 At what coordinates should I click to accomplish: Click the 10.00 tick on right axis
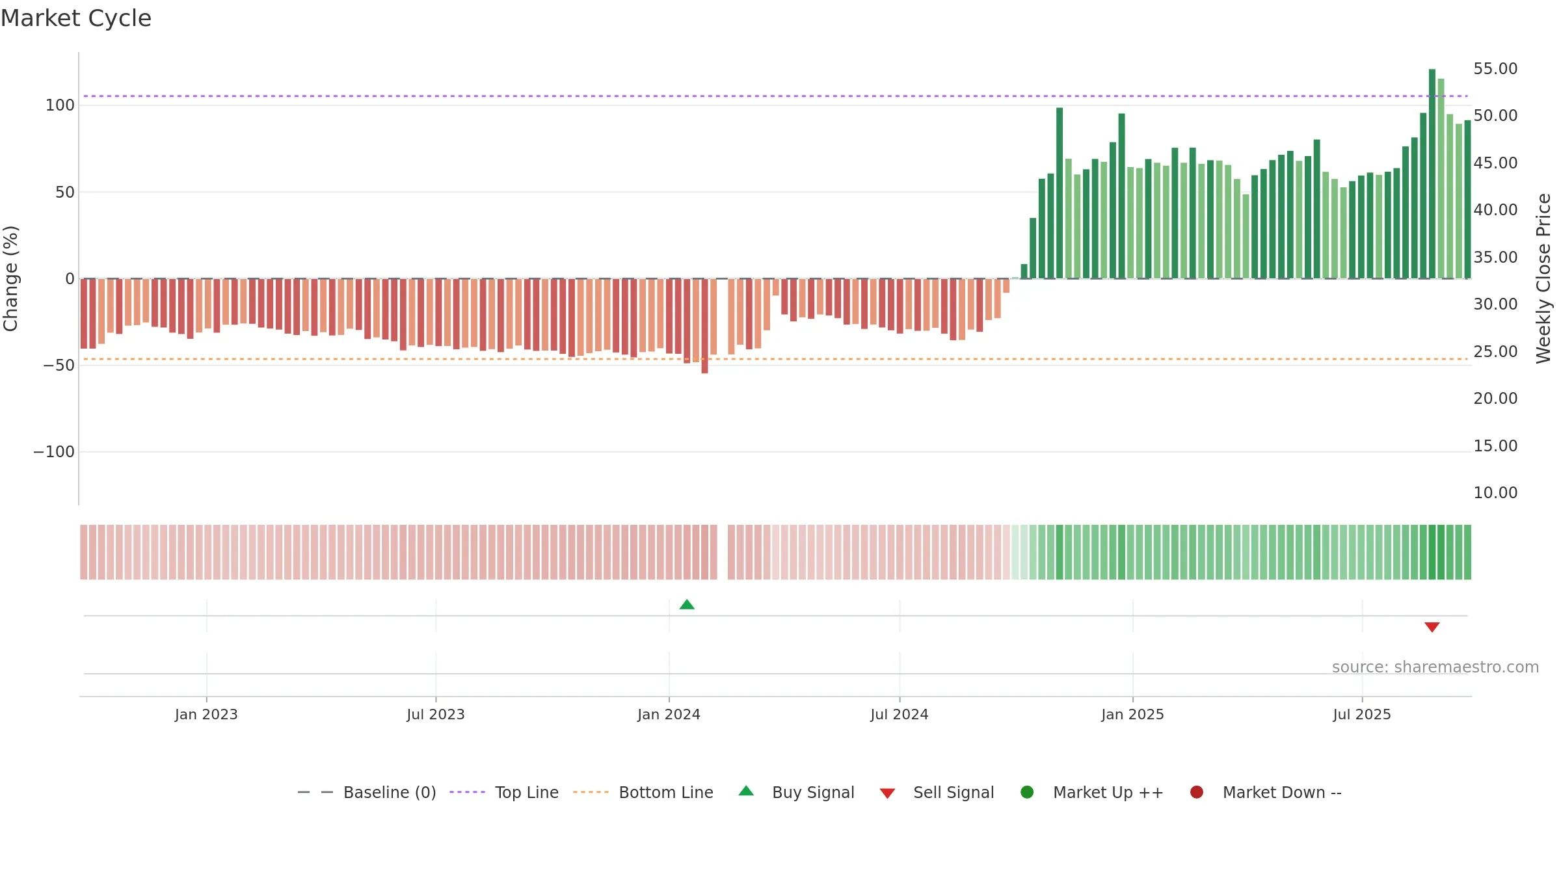pyautogui.click(x=1495, y=493)
